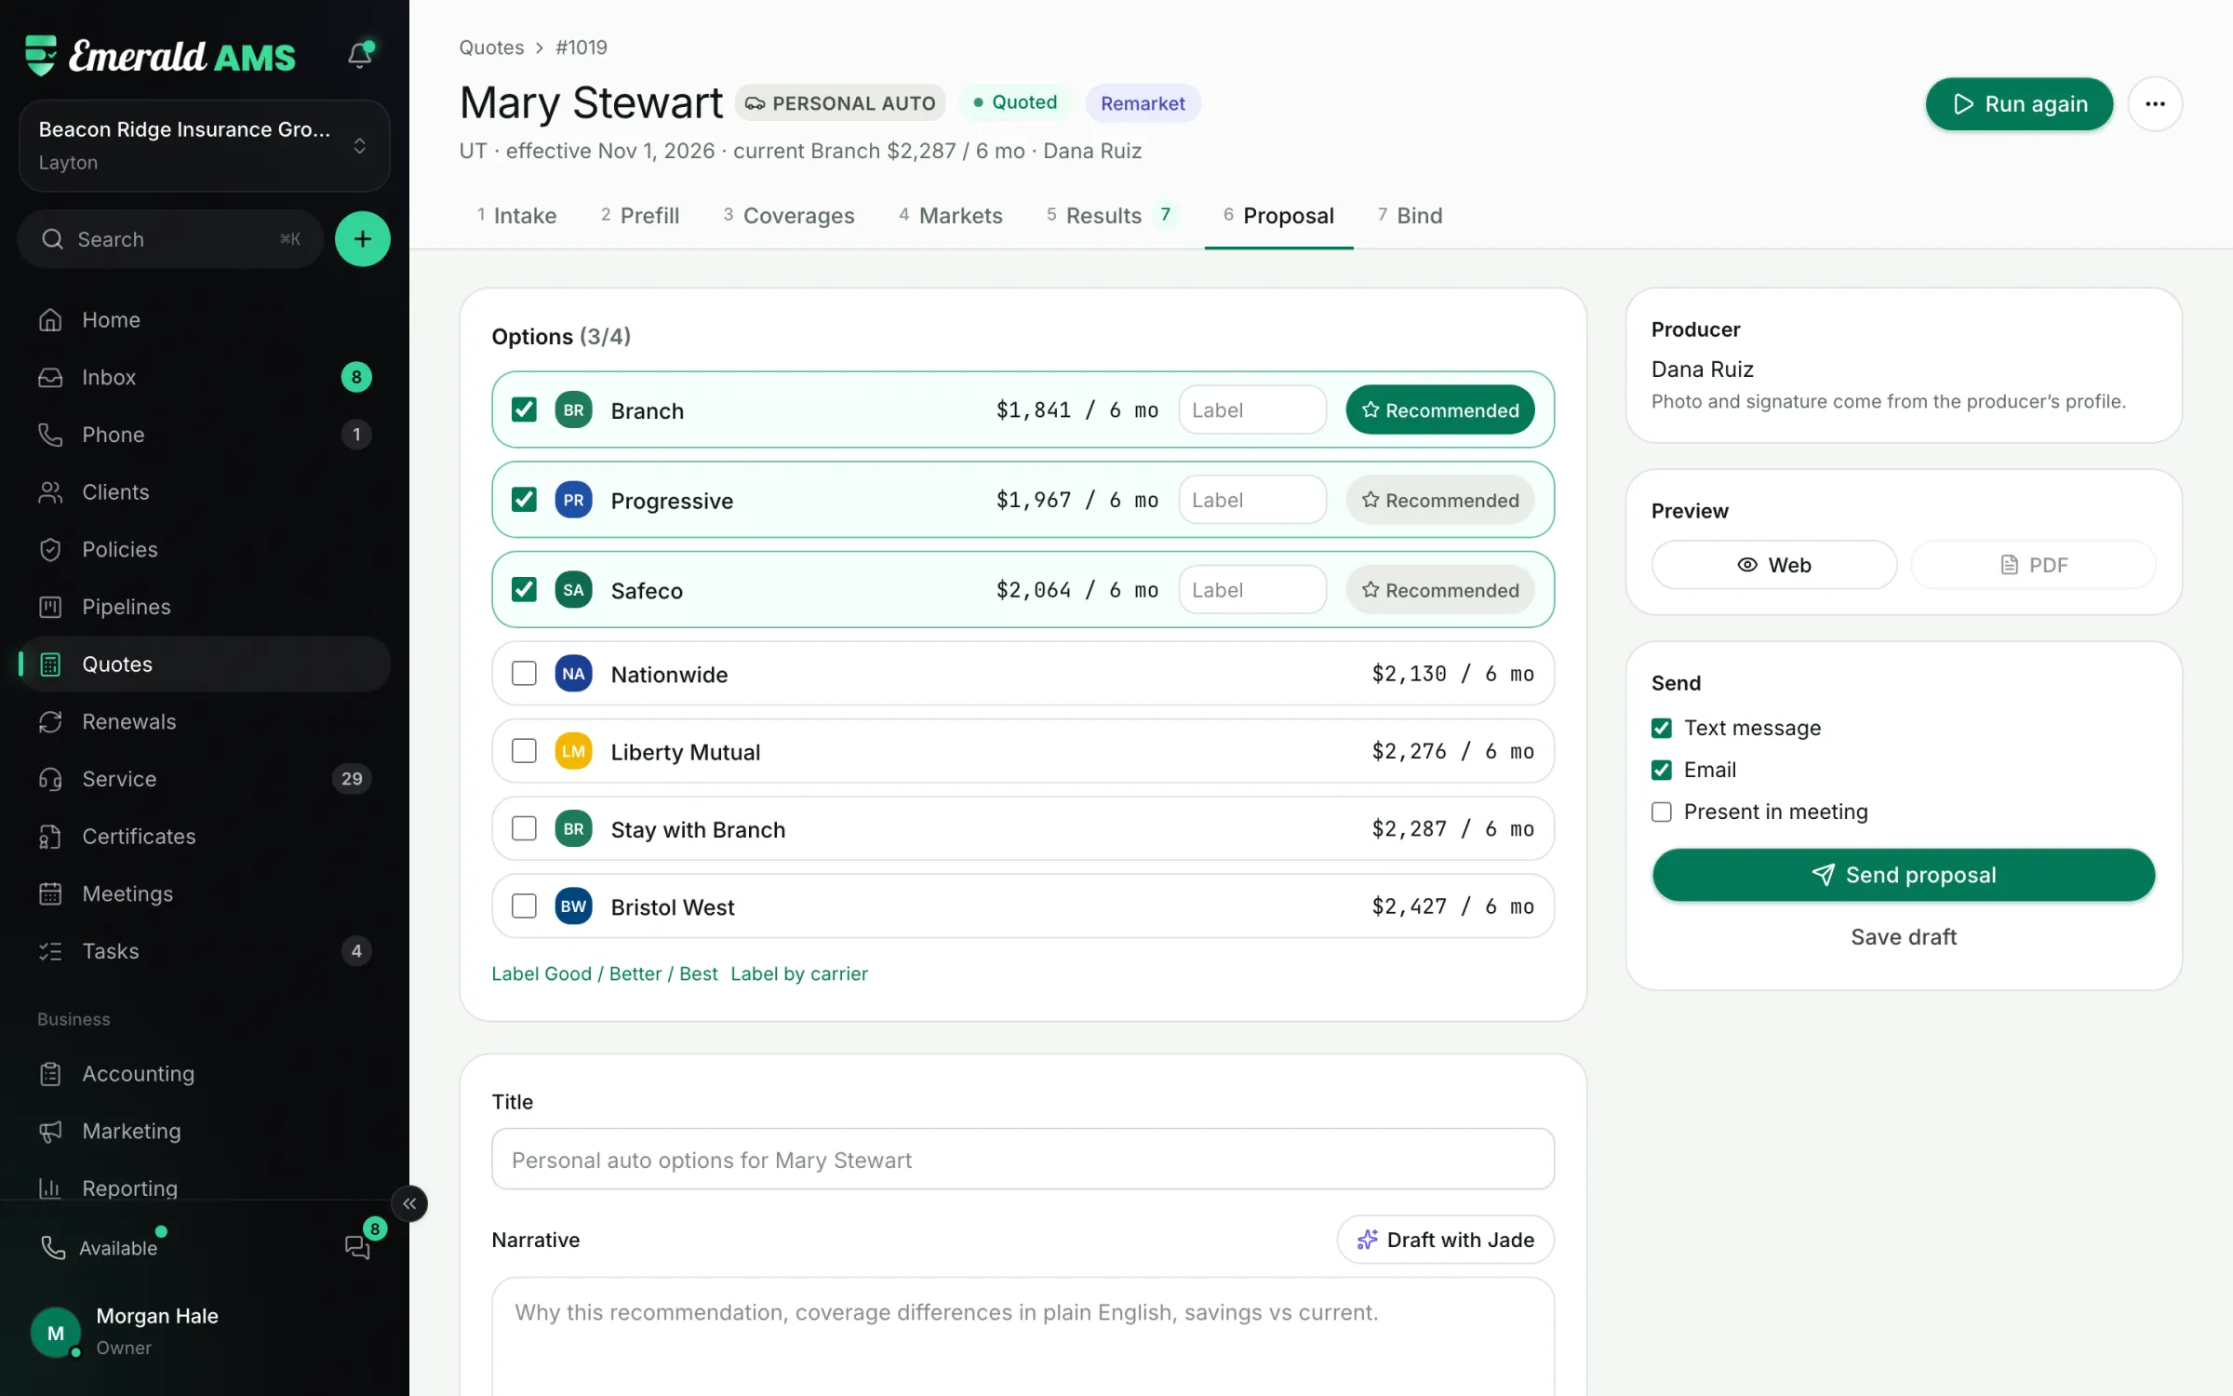Mark Safeco as Recommended
Viewport: 2233px width, 1396px height.
[1440, 590]
